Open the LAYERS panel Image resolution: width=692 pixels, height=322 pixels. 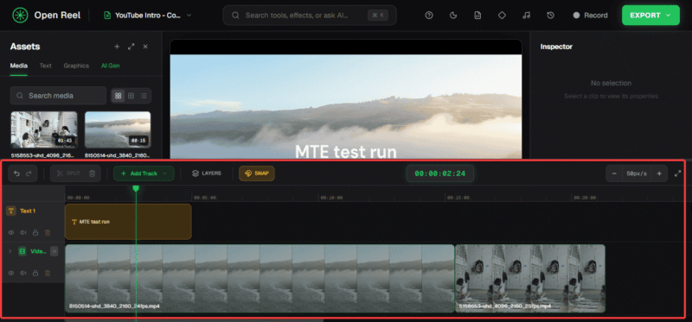click(207, 174)
